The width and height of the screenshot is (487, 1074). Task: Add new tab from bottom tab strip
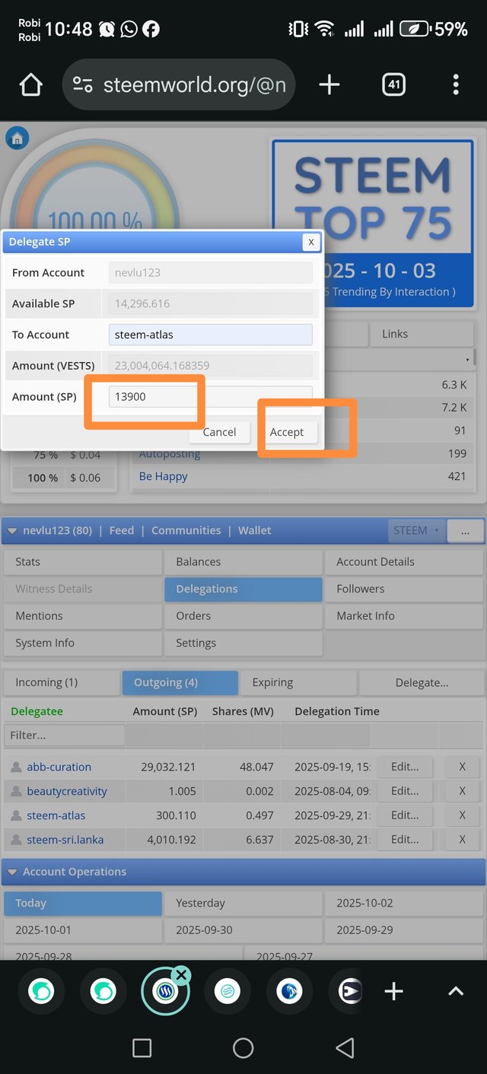393,991
